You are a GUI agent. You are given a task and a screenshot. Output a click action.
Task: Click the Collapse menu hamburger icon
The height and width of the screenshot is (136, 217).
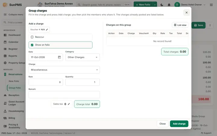pos(5,15)
